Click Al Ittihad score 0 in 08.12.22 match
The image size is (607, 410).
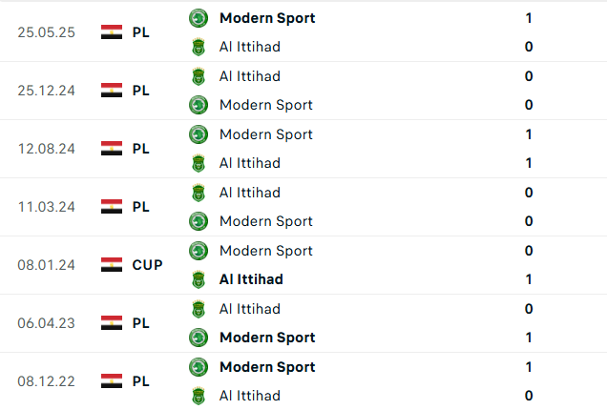[x=529, y=396]
